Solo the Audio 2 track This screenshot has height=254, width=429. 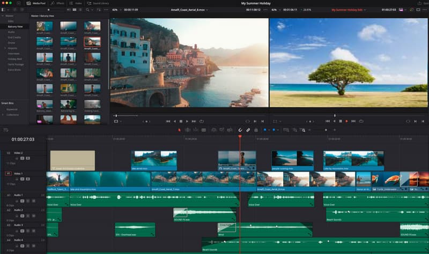28,216
